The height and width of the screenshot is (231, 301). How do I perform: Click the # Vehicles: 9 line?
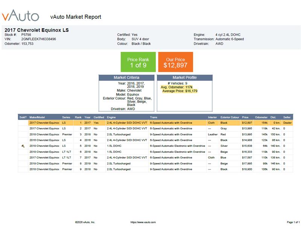(177, 84)
